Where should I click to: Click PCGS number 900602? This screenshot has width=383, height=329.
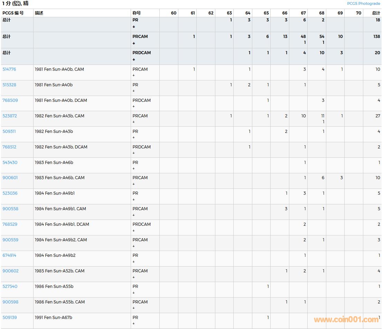[x=10, y=271]
